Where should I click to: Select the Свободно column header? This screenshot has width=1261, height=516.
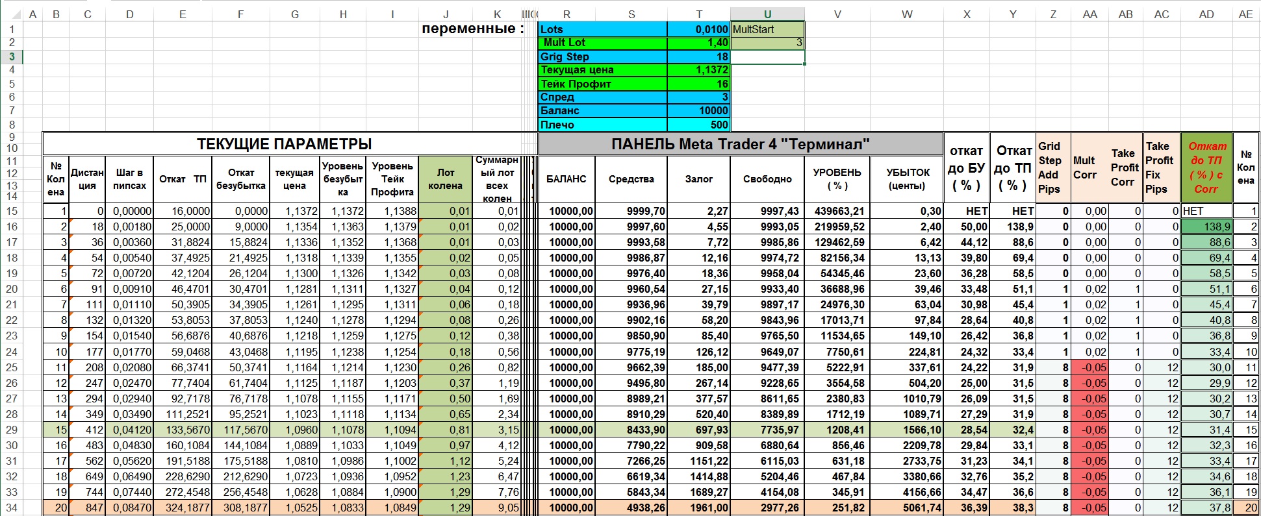pos(767,179)
